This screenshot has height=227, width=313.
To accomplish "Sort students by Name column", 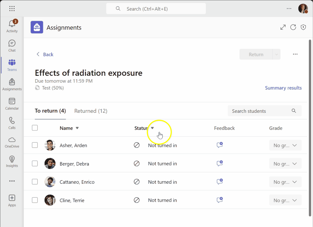I will click(x=69, y=128).
